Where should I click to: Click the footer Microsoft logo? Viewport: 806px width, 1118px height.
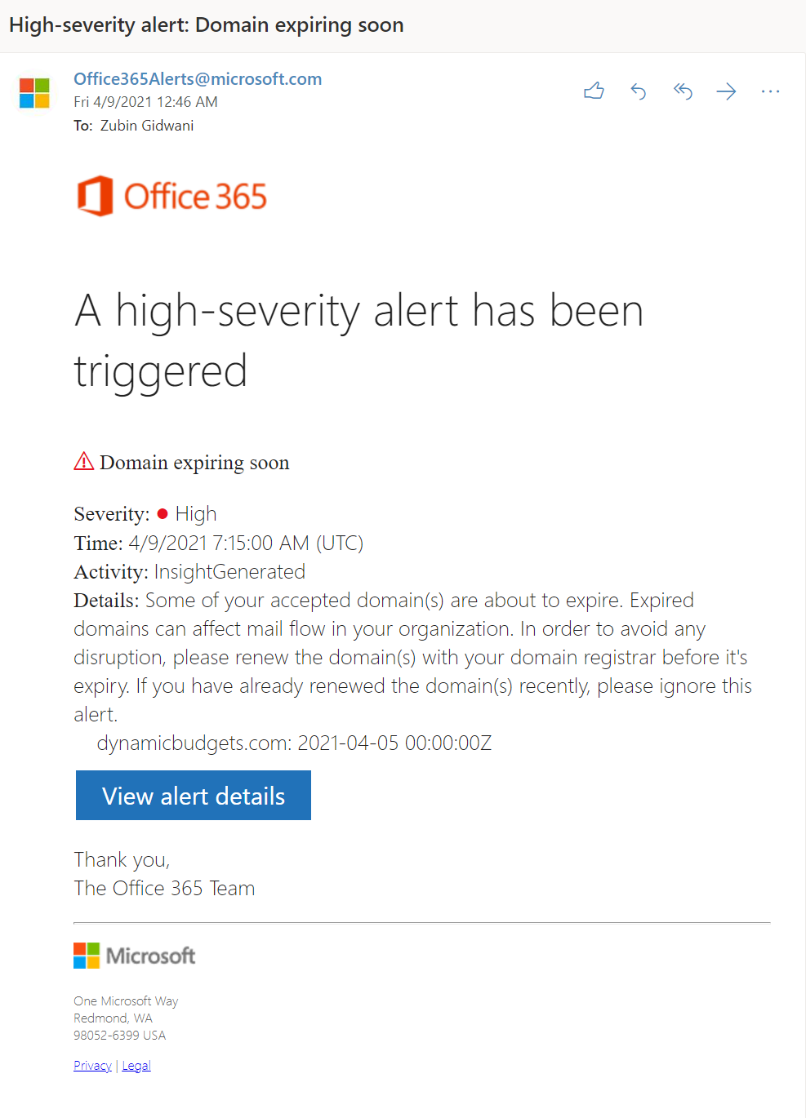pos(135,956)
